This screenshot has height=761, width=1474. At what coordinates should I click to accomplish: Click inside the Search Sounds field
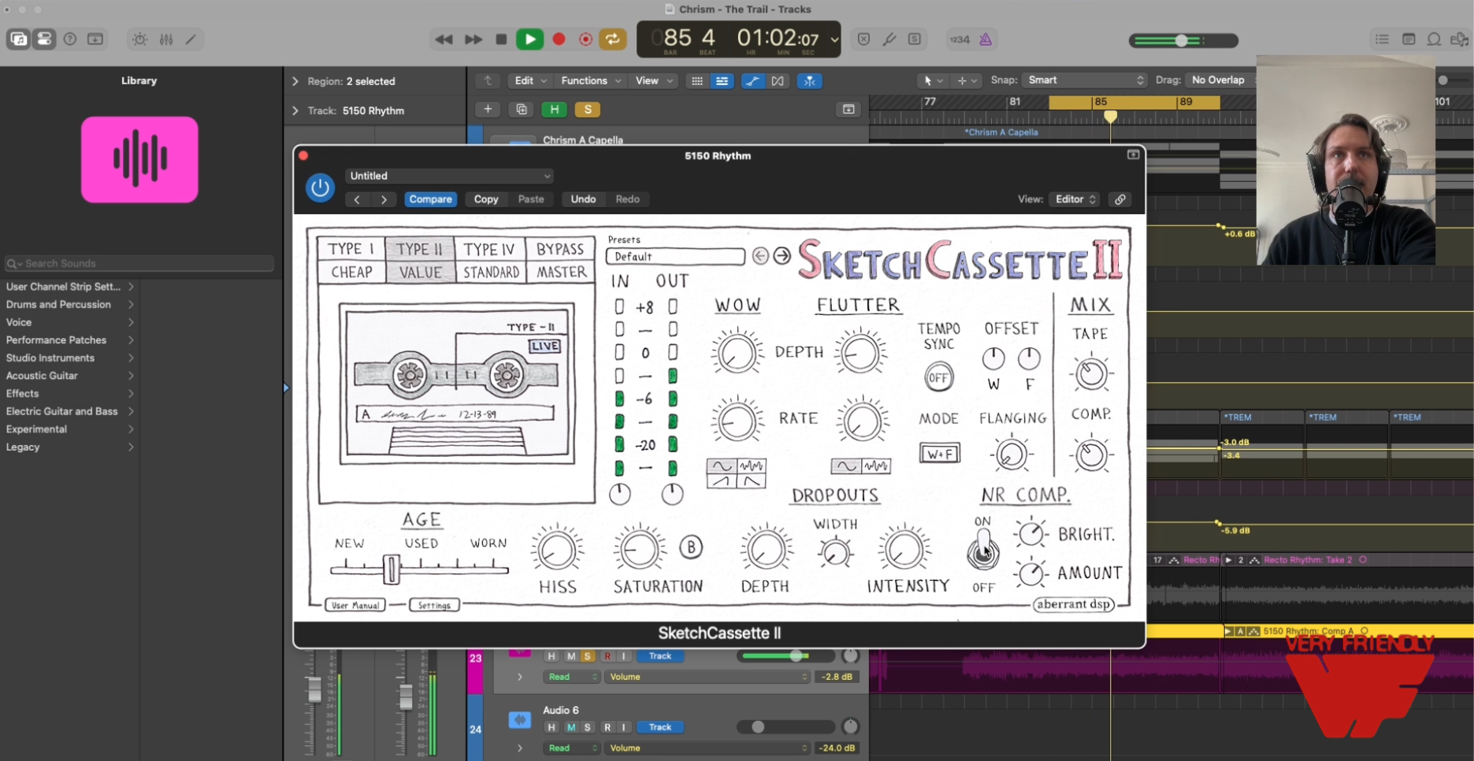pos(138,263)
